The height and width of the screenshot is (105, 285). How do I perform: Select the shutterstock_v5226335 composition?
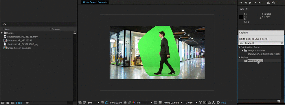(x=20, y=40)
